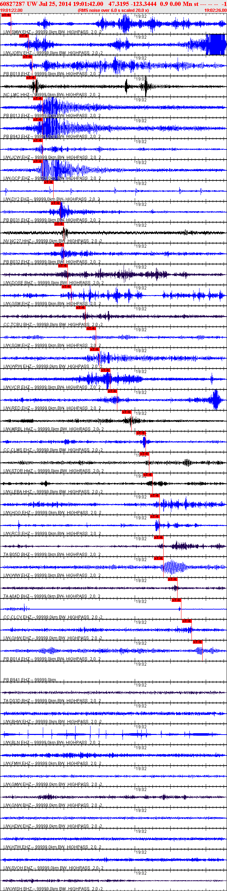The width and height of the screenshot is (227, 891).
Task: Click the UW LEBA HHZ station label
Action: (x=53, y=492)
